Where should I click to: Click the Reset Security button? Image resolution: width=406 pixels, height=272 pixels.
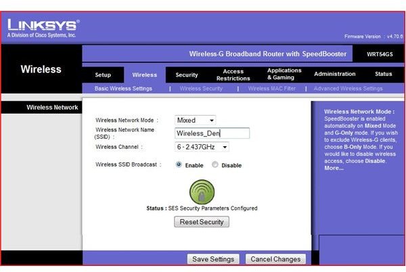click(x=202, y=222)
